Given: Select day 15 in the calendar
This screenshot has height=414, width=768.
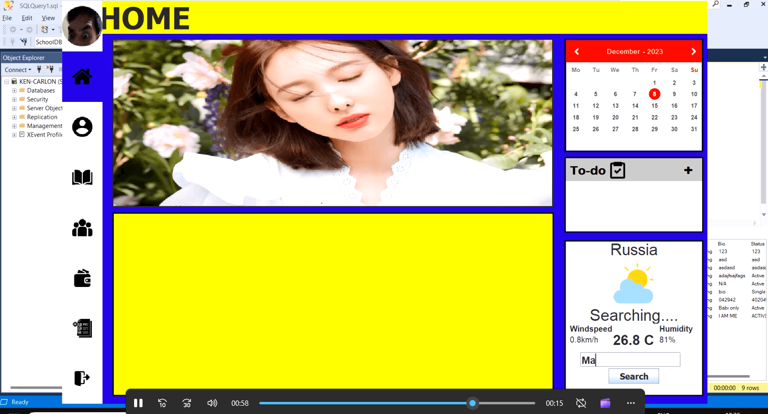Looking at the screenshot, I should click(654, 105).
